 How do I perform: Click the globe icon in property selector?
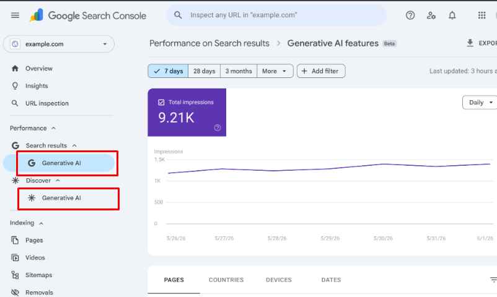point(15,44)
